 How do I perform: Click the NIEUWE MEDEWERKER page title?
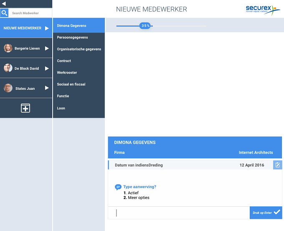click(x=152, y=9)
